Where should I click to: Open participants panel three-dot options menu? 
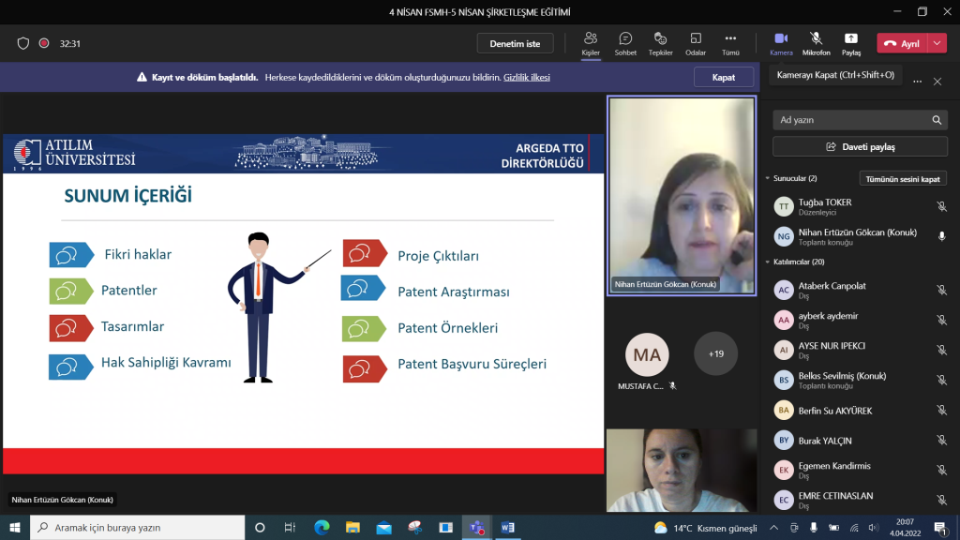coord(918,82)
